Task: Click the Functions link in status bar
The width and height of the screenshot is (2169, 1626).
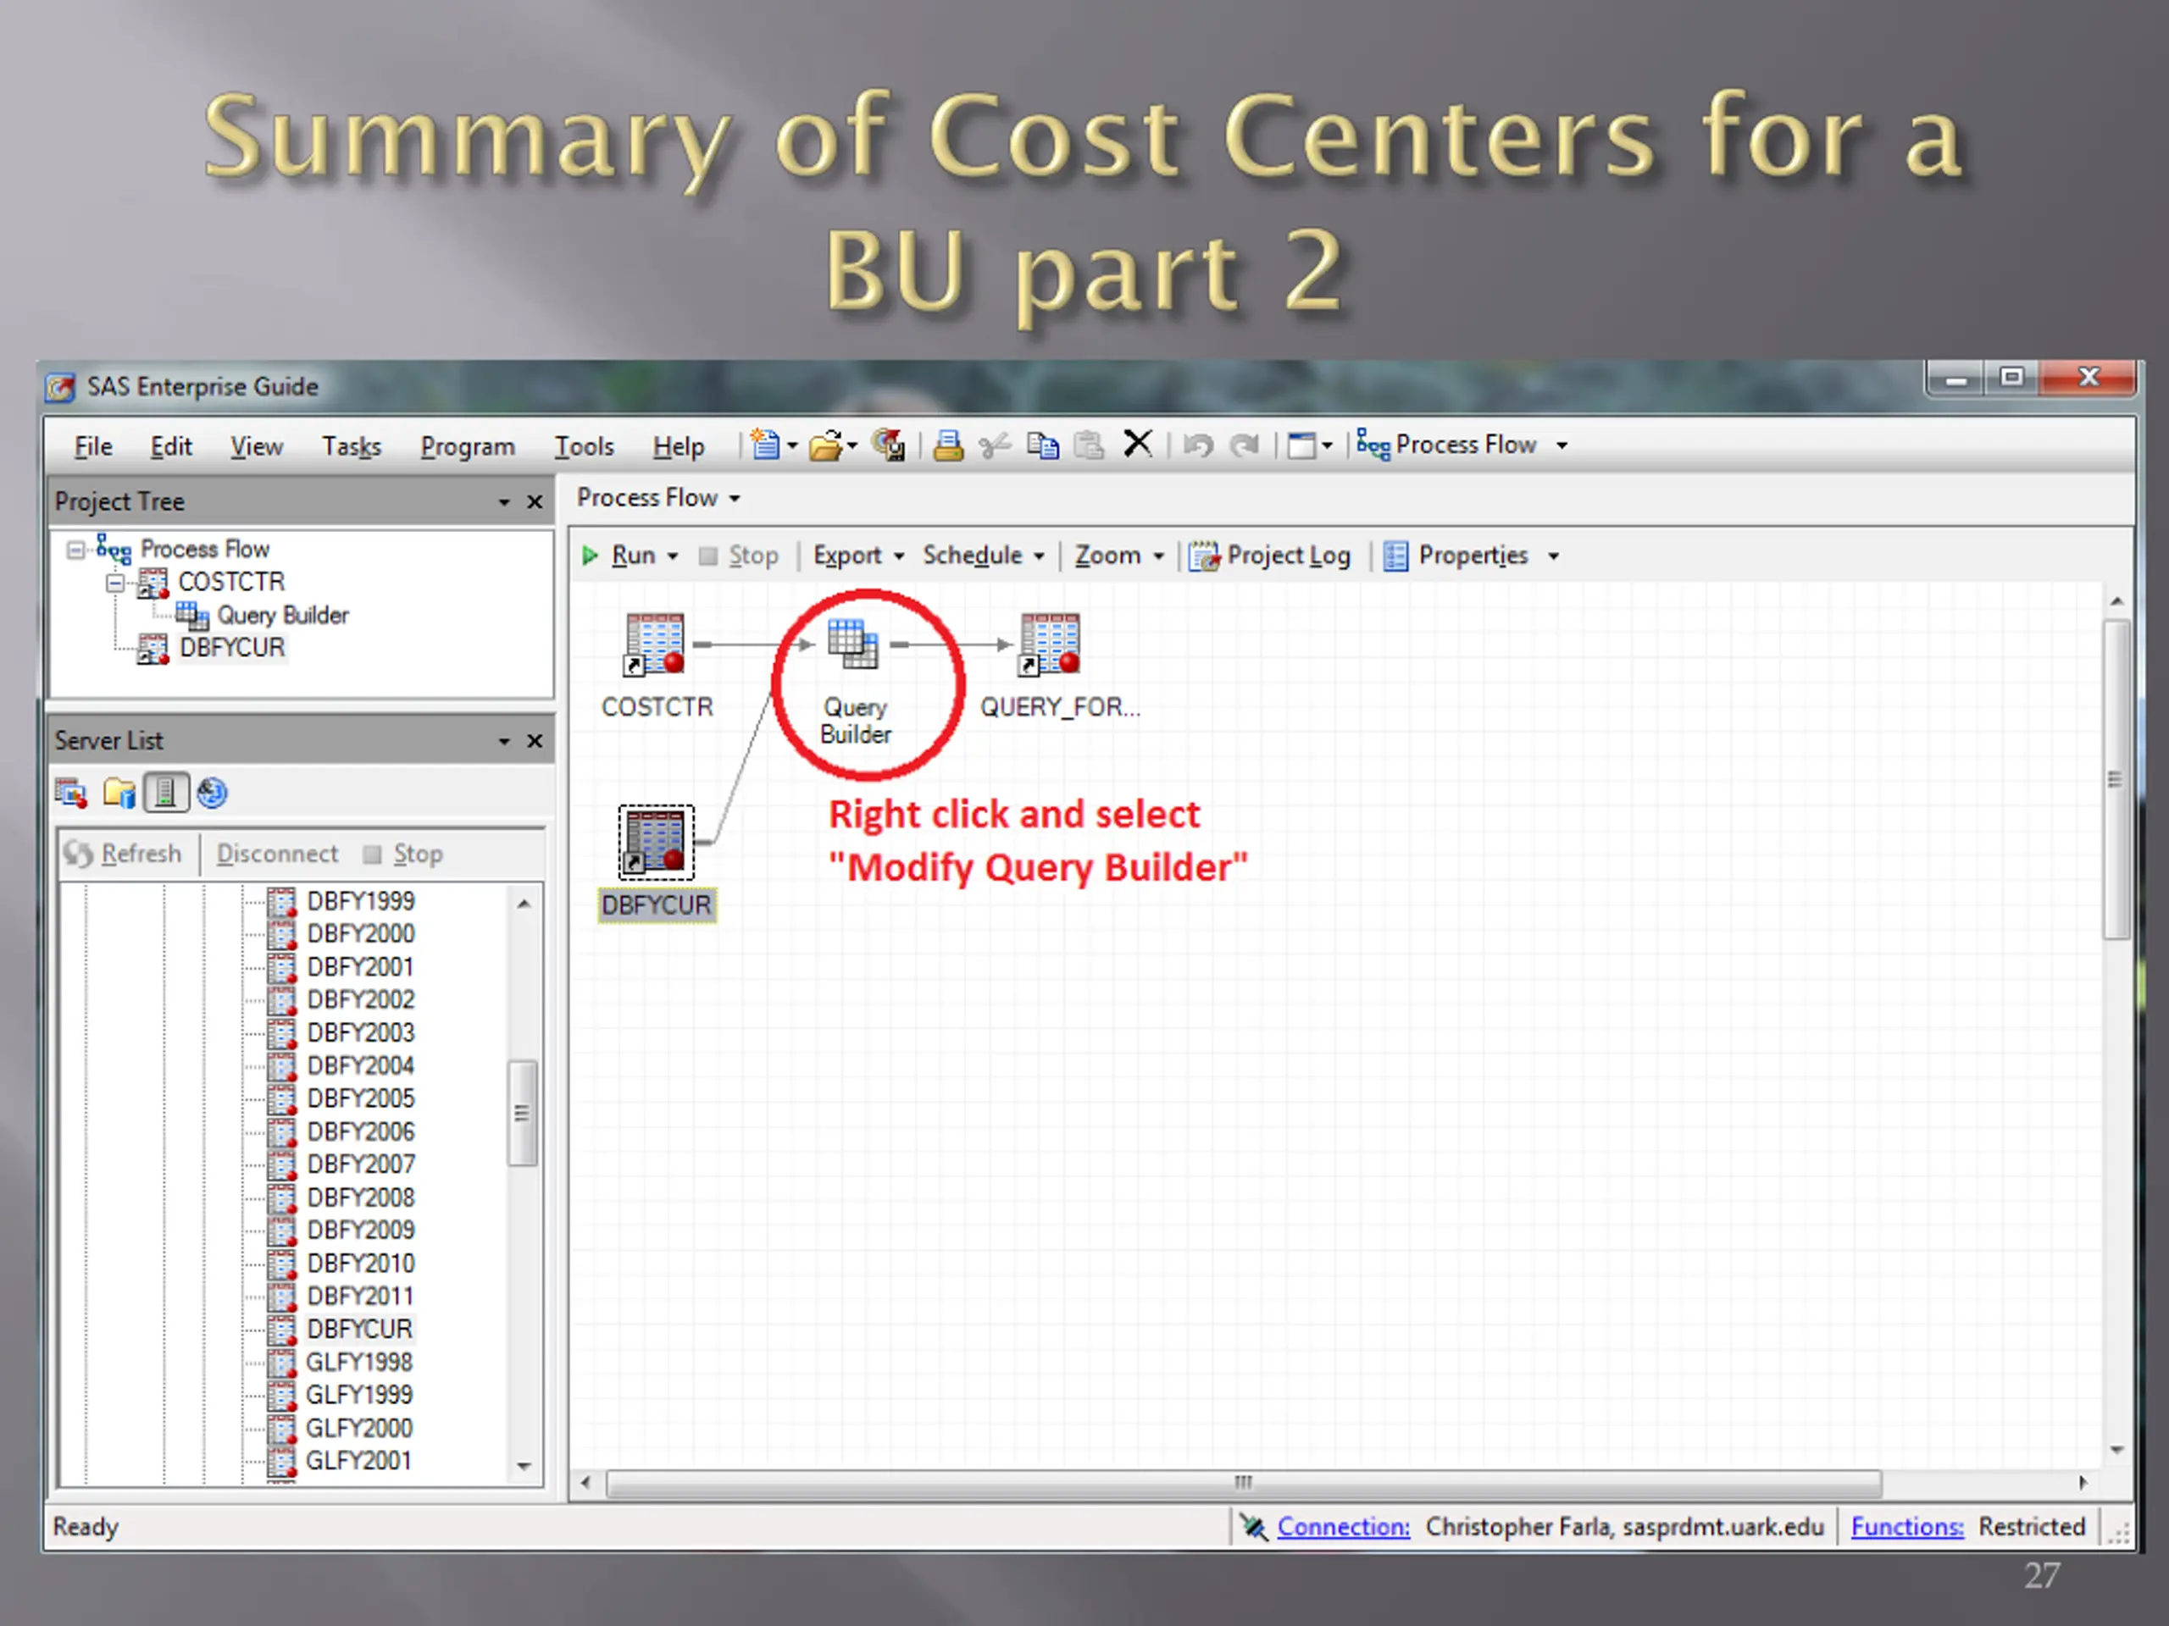Action: click(x=1907, y=1527)
